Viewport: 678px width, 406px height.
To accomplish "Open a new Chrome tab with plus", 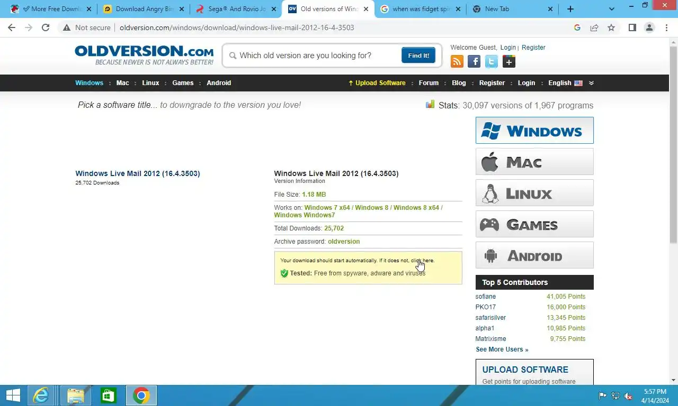I will tap(570, 9).
